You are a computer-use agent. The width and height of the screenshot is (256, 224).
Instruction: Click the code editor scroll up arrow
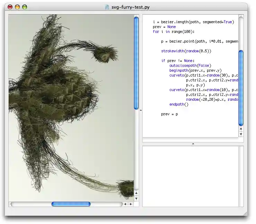tap(241, 129)
